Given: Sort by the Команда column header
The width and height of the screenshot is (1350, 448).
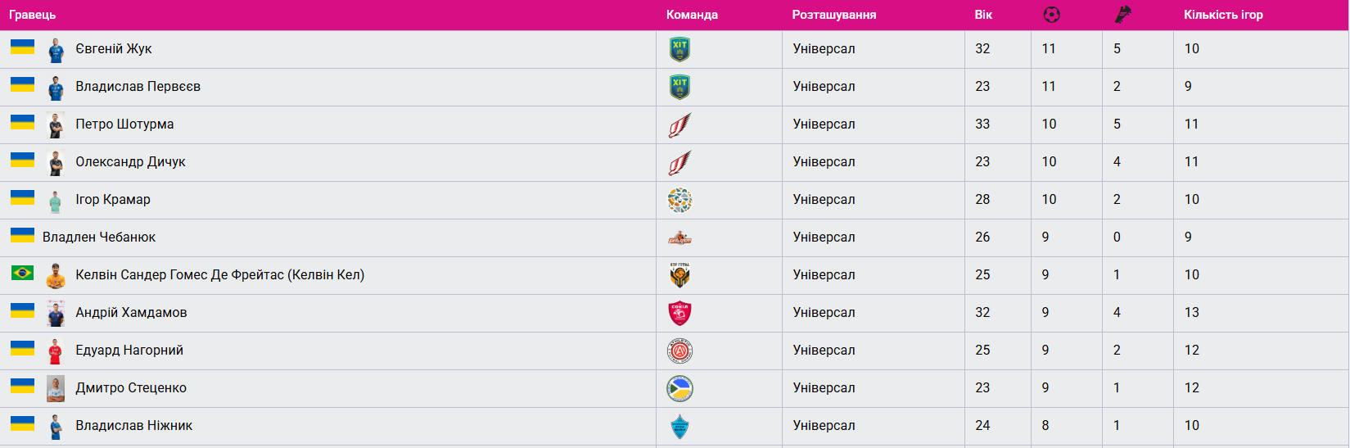Looking at the screenshot, I should [x=692, y=15].
